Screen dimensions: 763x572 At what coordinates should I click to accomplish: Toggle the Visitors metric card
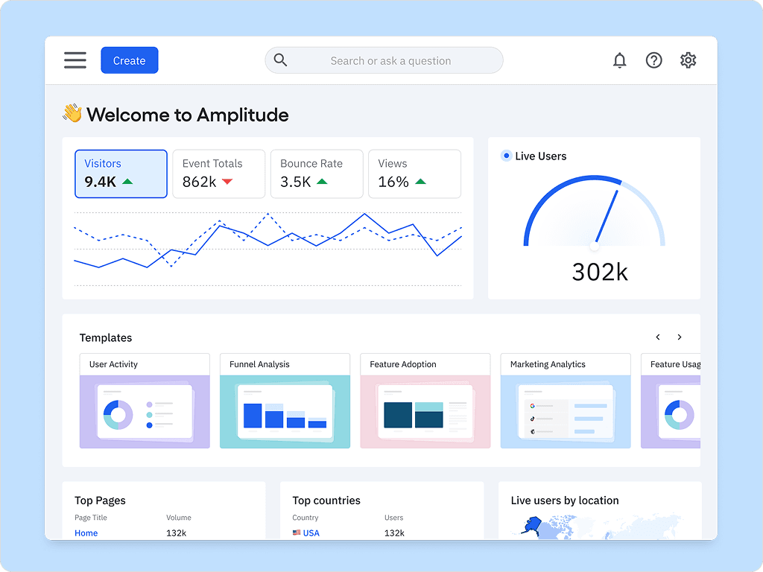(x=121, y=174)
